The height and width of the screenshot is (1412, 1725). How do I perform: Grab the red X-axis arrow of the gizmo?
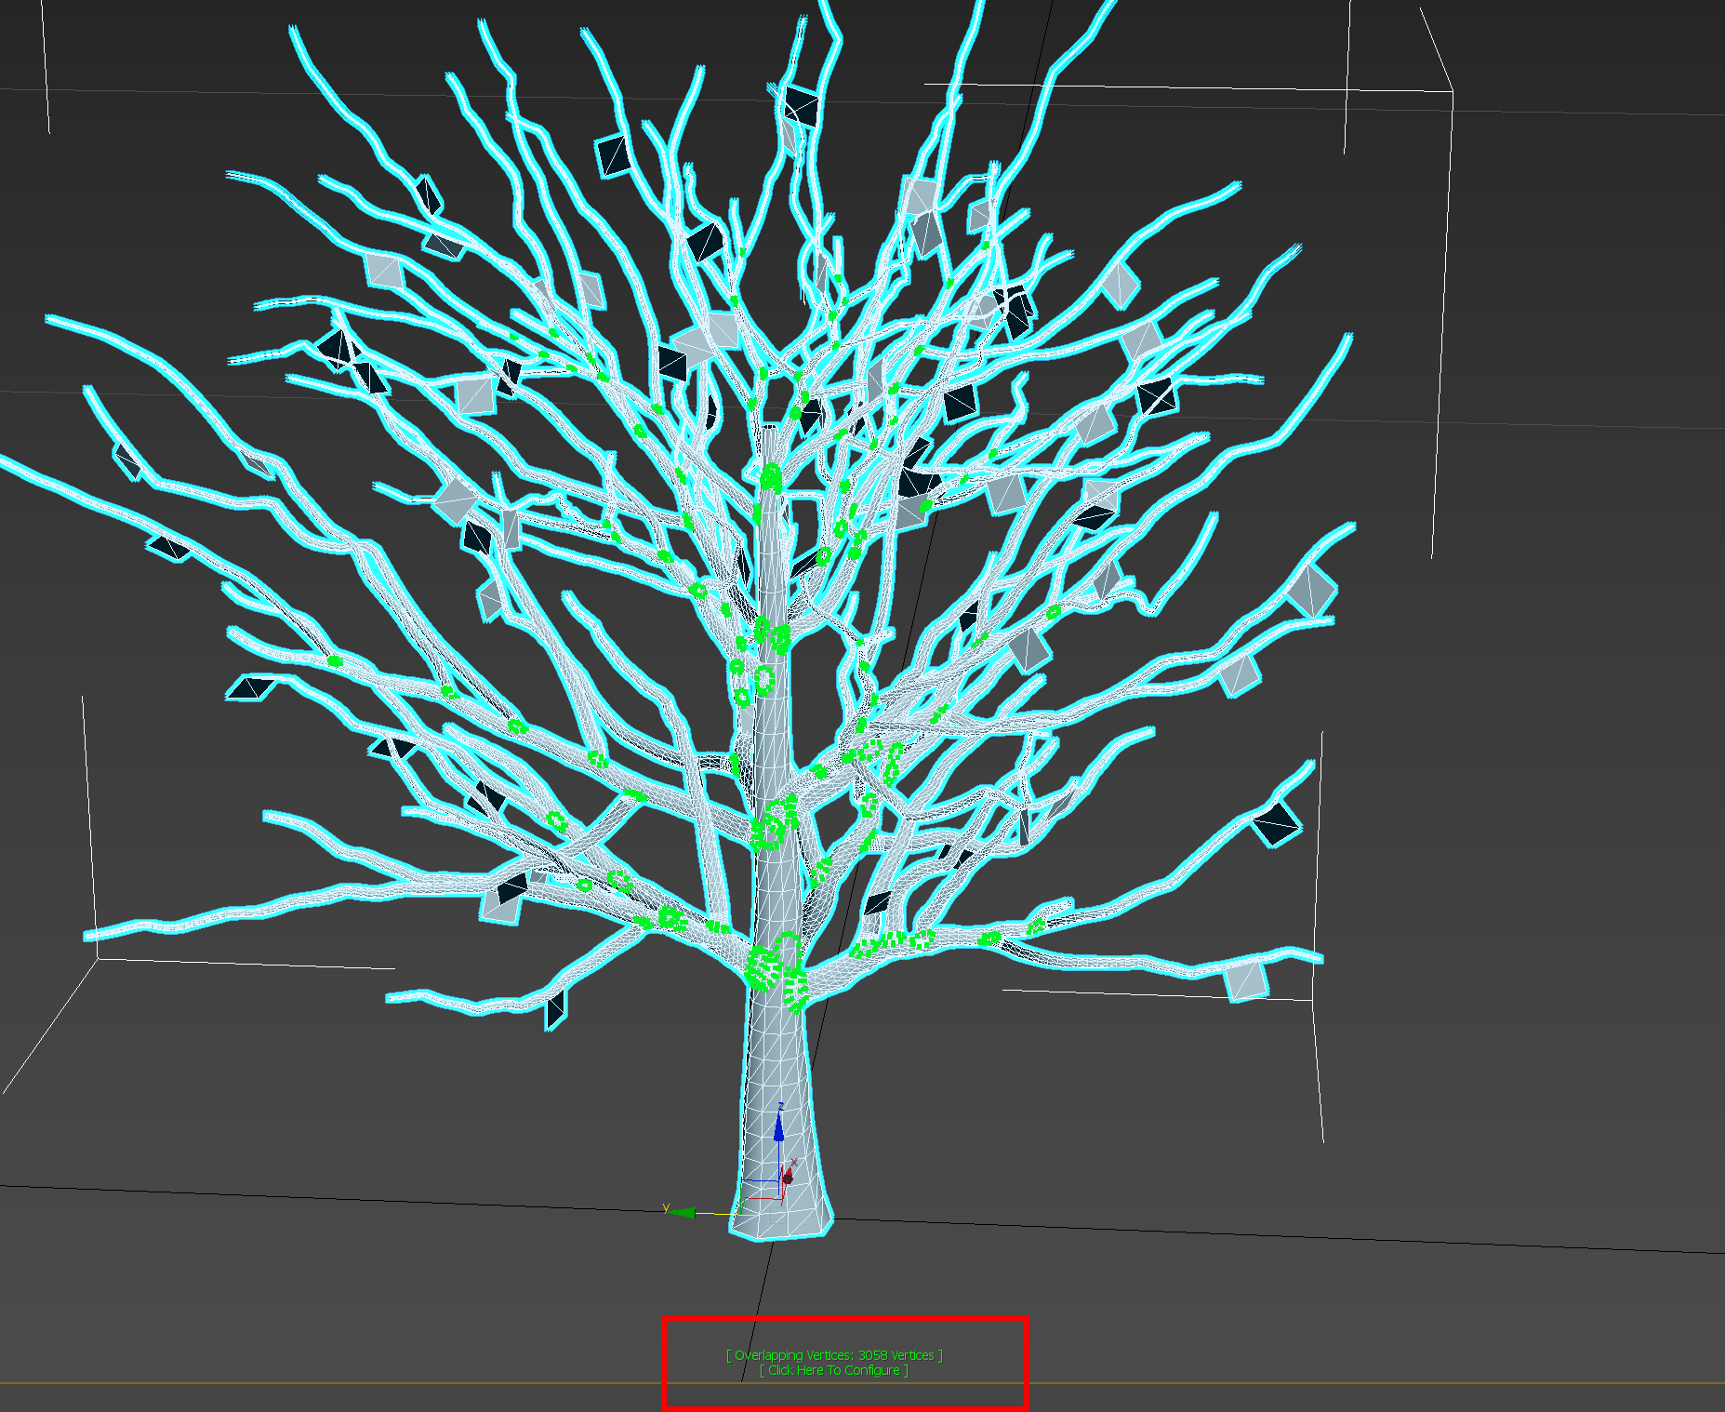pyautogui.click(x=789, y=1176)
